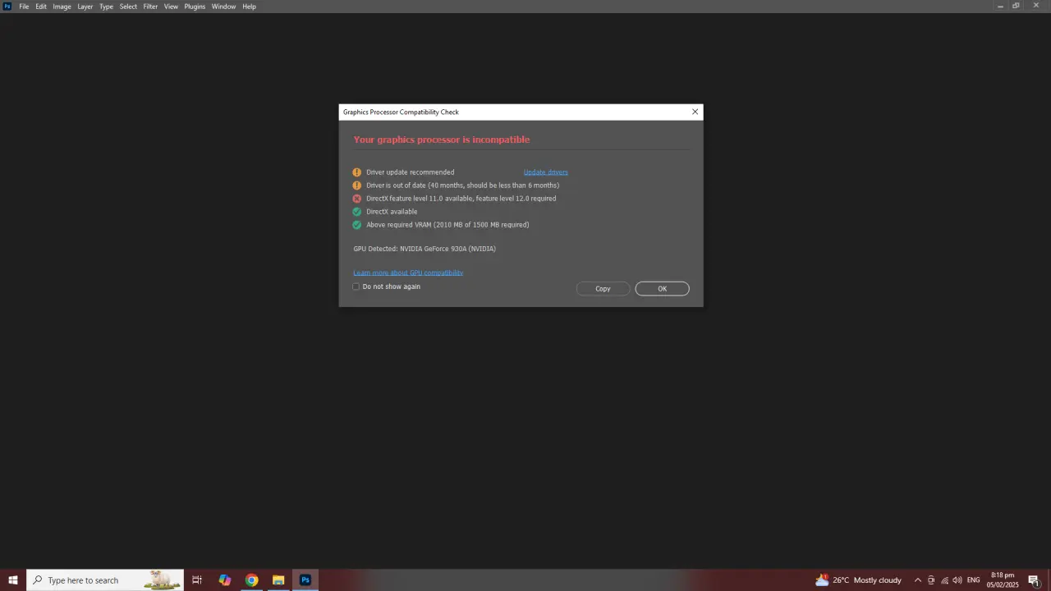Click 'Your graphics processor is incompatible' heading
1051x591 pixels.
tap(442, 140)
